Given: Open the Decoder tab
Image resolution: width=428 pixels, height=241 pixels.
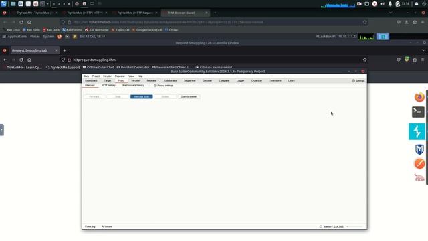Looking at the screenshot, I should click(207, 81).
